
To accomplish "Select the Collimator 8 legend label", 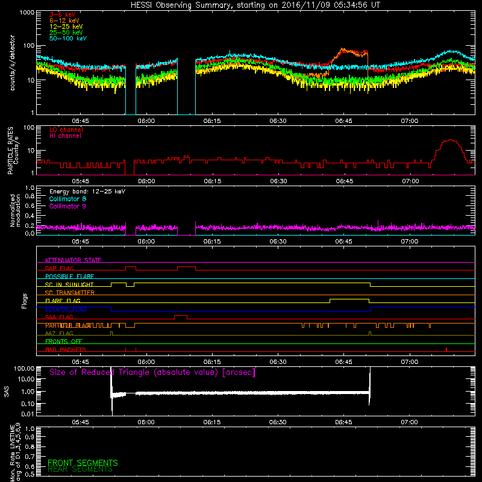I will click(67, 199).
